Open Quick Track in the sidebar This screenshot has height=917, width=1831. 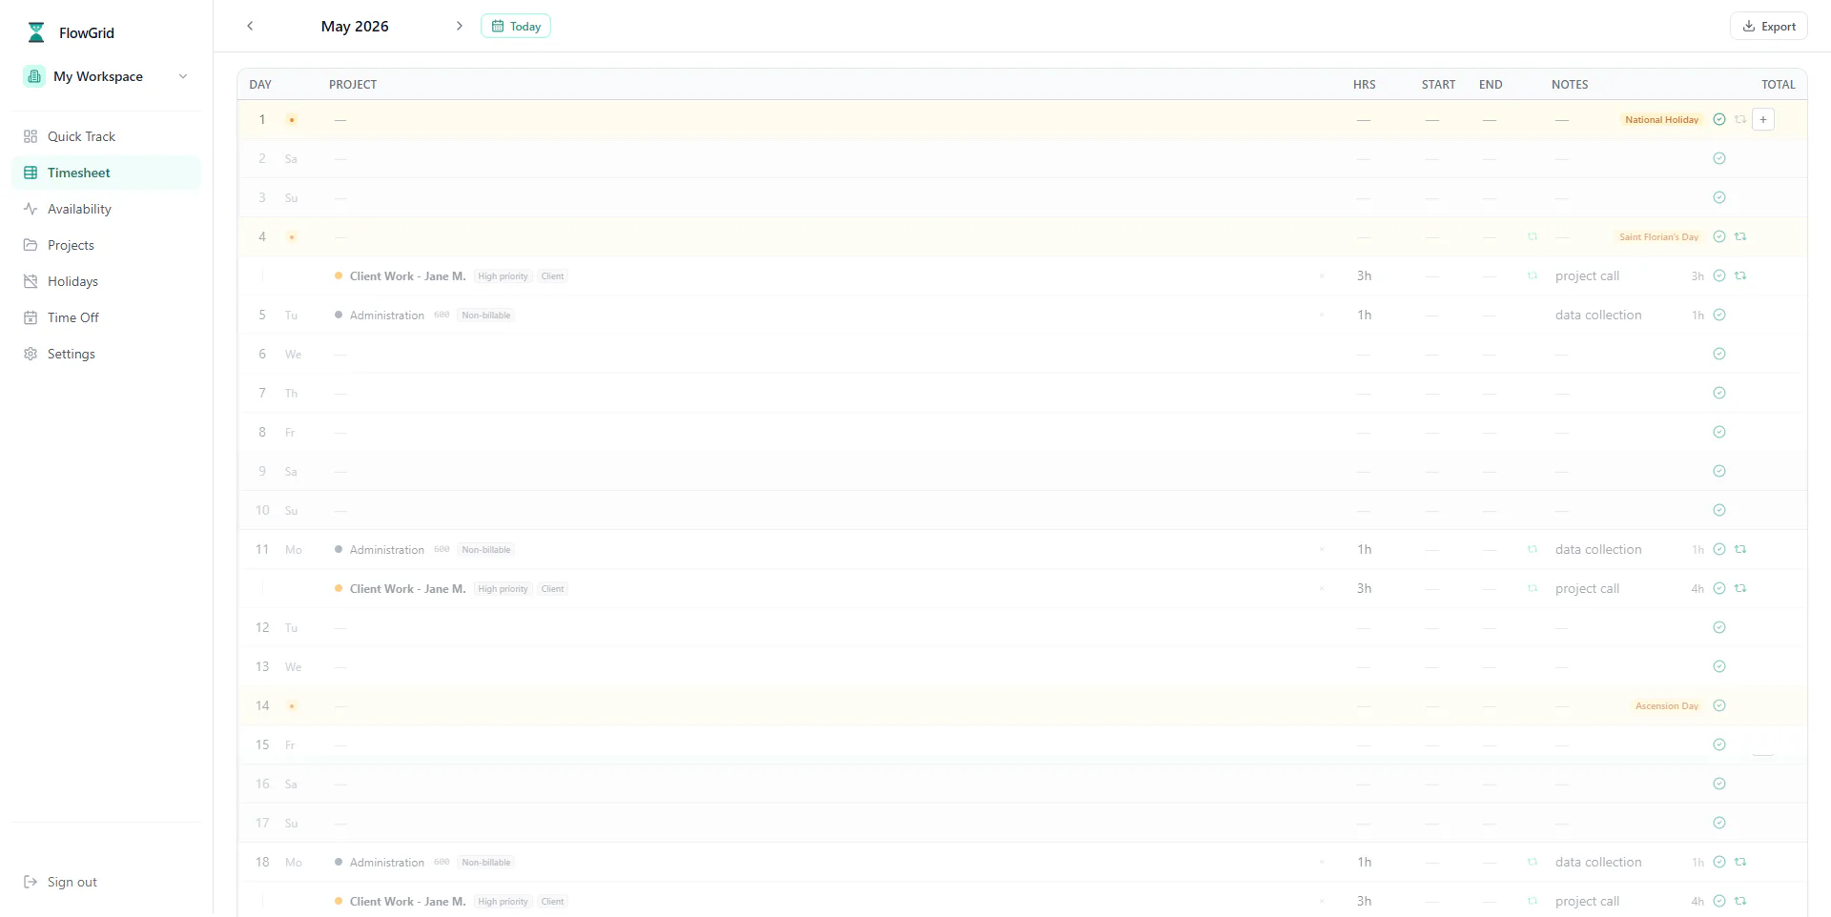106,136
